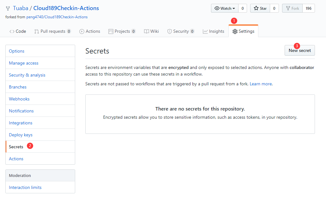Open the Tuaba owner profile link

(x=21, y=8)
